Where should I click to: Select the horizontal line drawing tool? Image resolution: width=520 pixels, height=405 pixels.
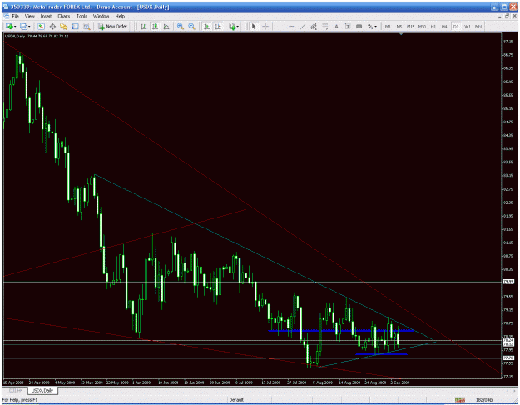(x=291, y=27)
